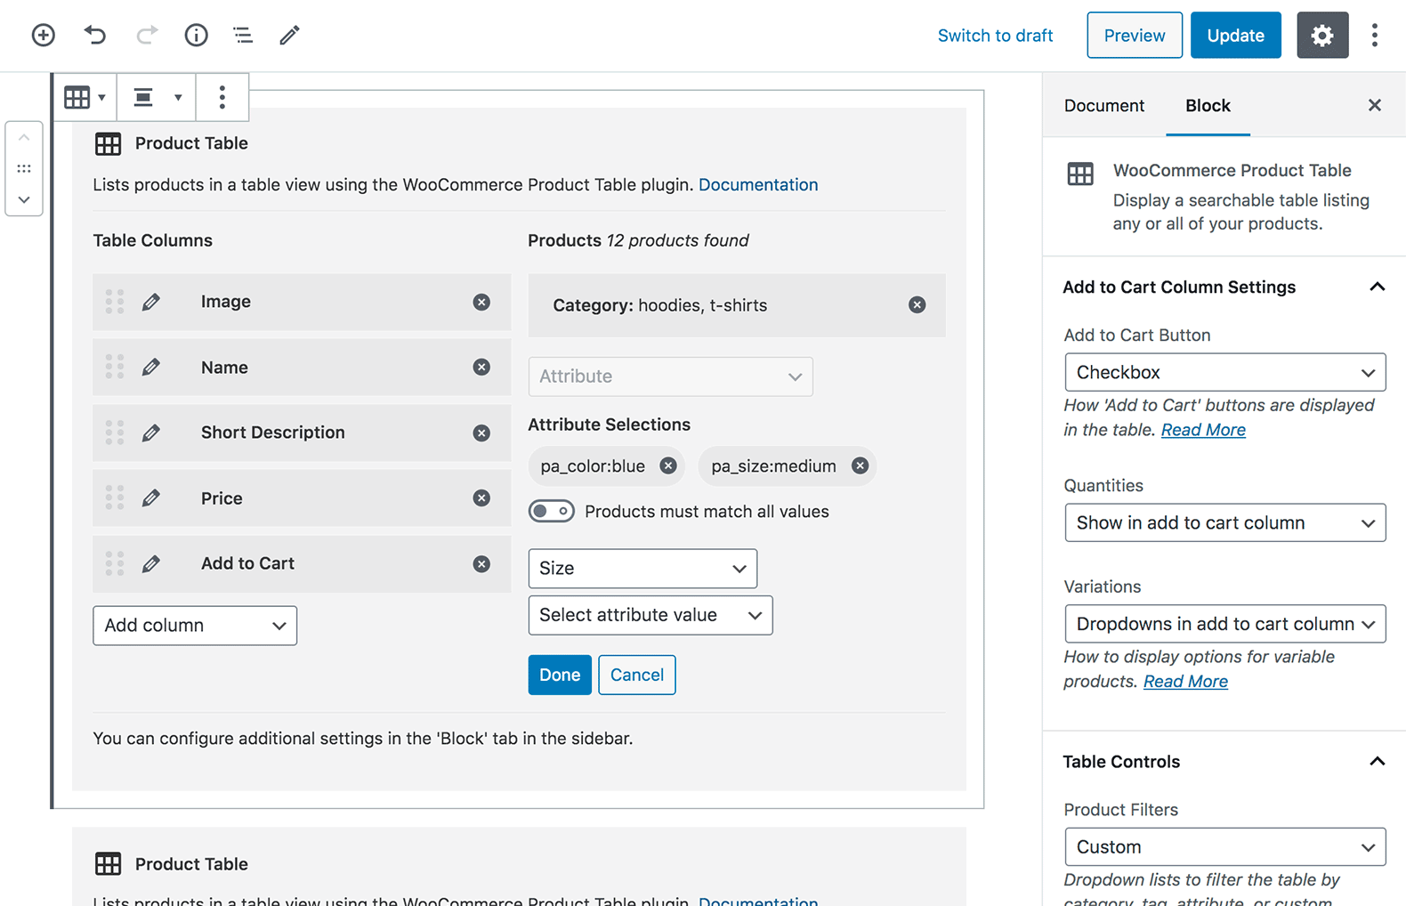
Task: Select the Block tab
Action: pos(1208,106)
